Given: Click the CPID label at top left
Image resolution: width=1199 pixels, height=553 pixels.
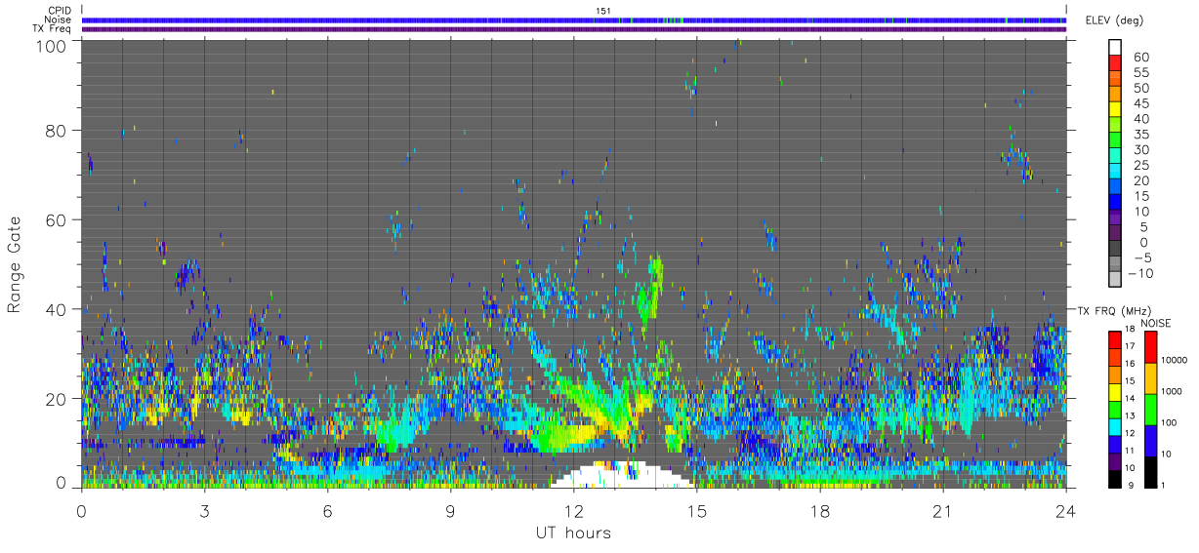Looking at the screenshot, I should click(60, 11).
